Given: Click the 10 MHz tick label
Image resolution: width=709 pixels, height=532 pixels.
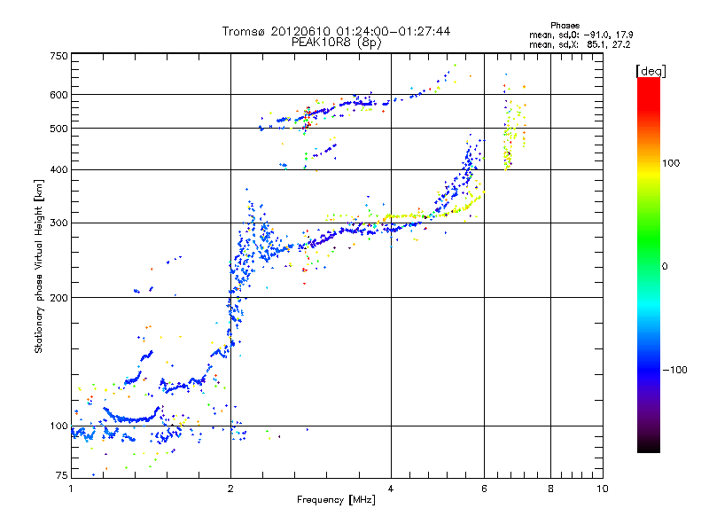Looking at the screenshot, I should point(603,489).
